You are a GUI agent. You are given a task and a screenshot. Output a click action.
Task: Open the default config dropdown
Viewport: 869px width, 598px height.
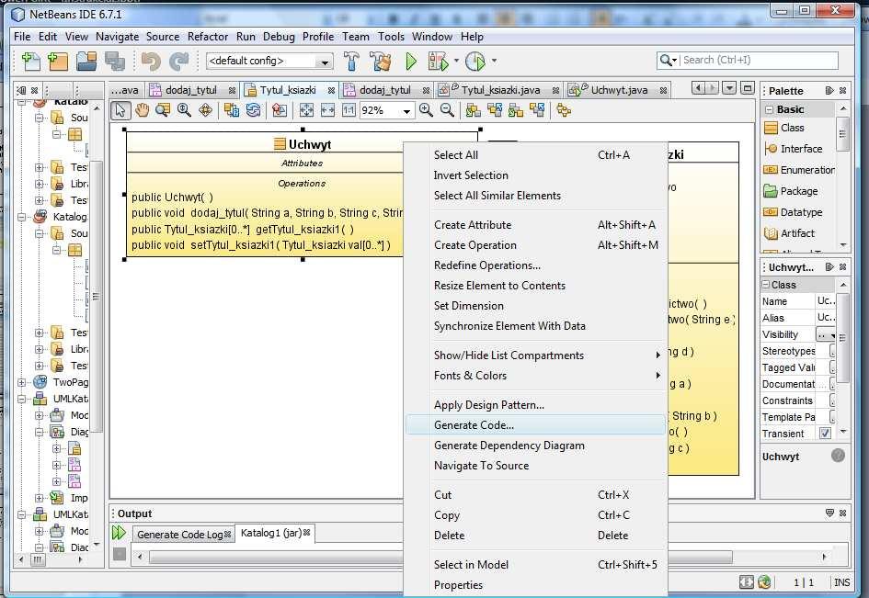pyautogui.click(x=325, y=62)
